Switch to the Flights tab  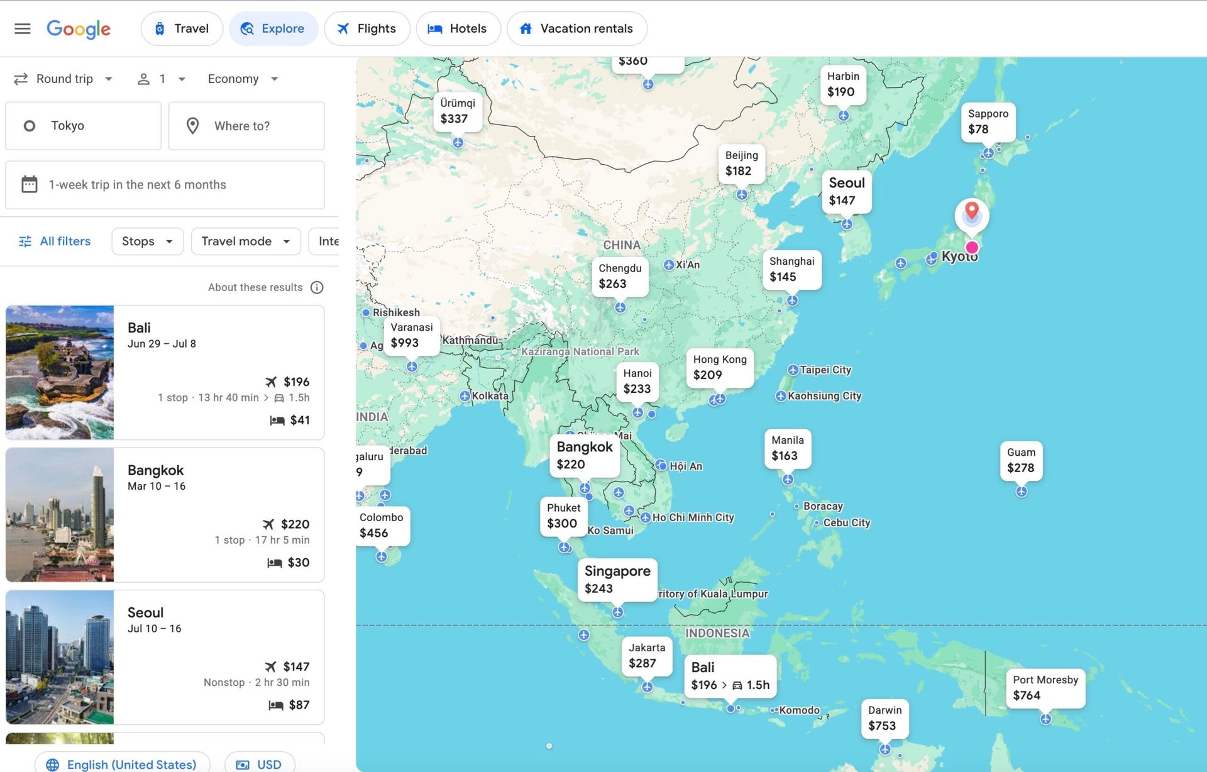click(x=367, y=28)
